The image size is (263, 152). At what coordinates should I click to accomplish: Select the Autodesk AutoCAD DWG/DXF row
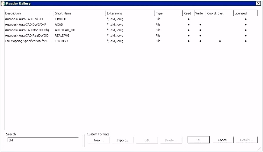[131, 25]
